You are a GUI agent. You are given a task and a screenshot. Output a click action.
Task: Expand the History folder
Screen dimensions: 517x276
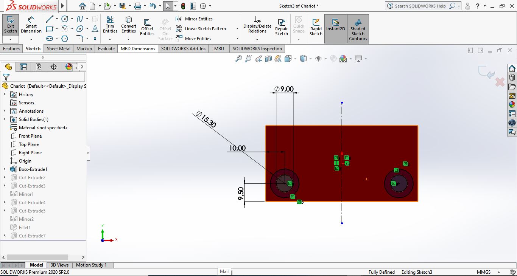(5, 95)
